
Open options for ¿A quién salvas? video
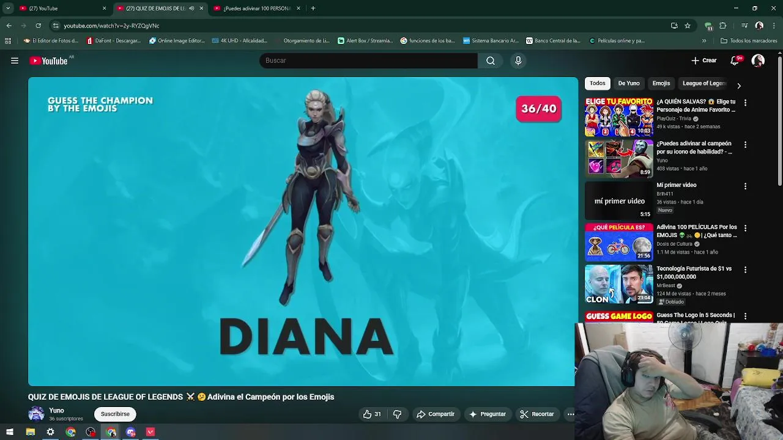tap(745, 103)
